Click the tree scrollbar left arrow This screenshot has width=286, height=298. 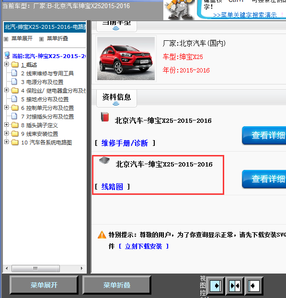(x=7, y=269)
